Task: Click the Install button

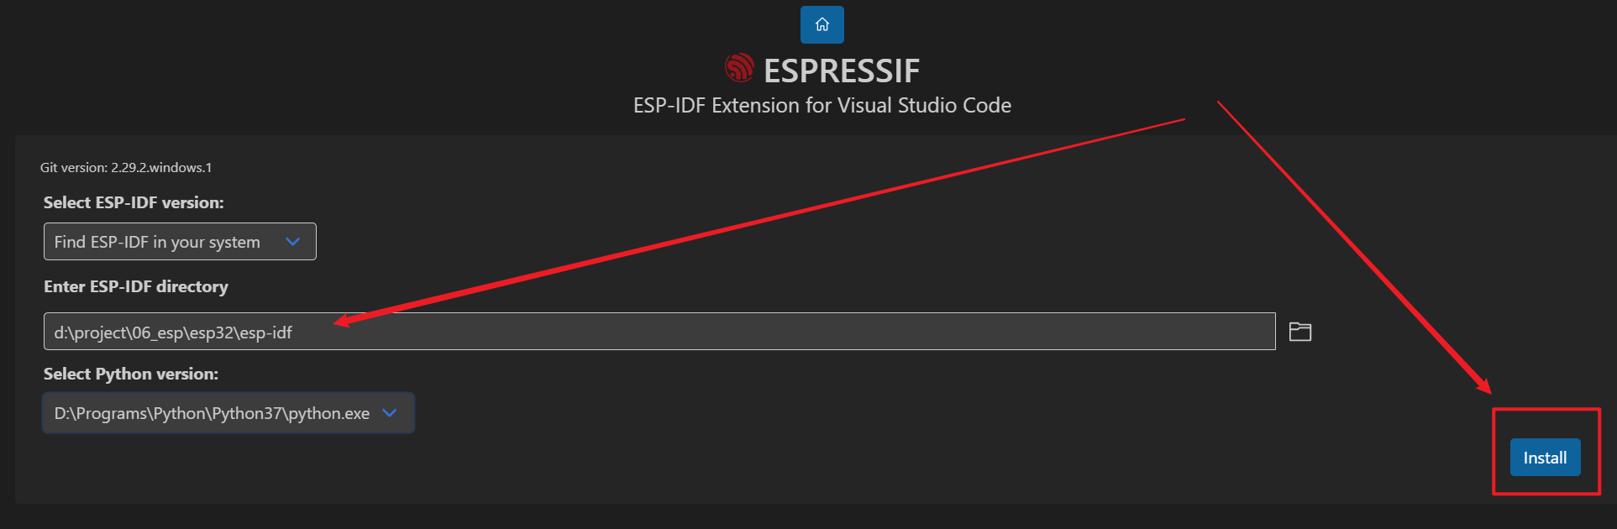Action: coord(1545,458)
